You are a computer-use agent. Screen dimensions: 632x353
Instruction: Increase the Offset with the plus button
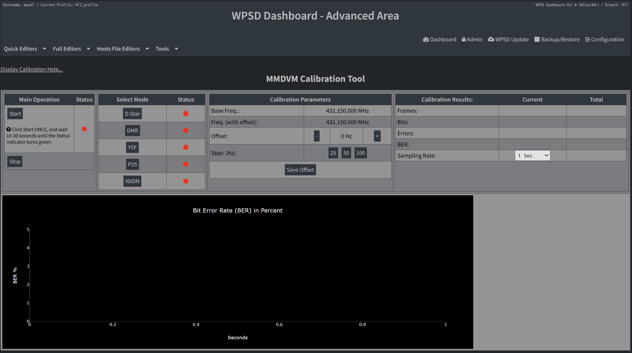pos(377,136)
